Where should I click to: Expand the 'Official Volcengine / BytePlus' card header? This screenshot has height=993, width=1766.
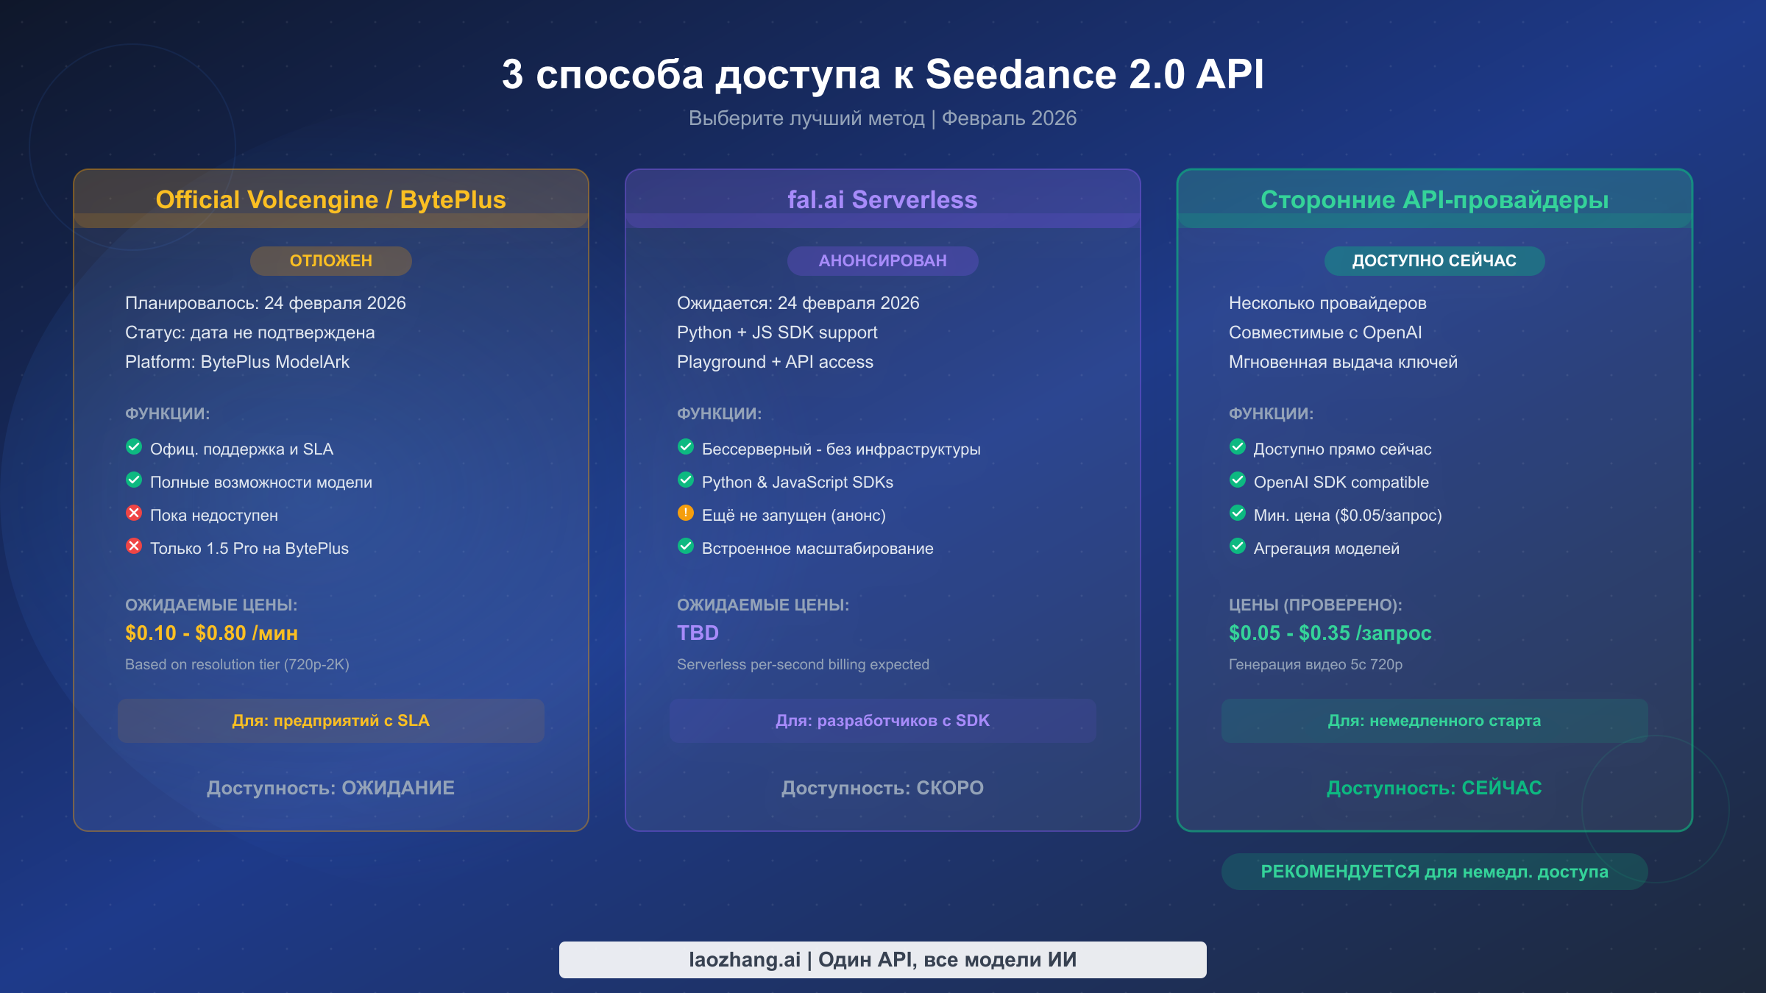(x=331, y=199)
